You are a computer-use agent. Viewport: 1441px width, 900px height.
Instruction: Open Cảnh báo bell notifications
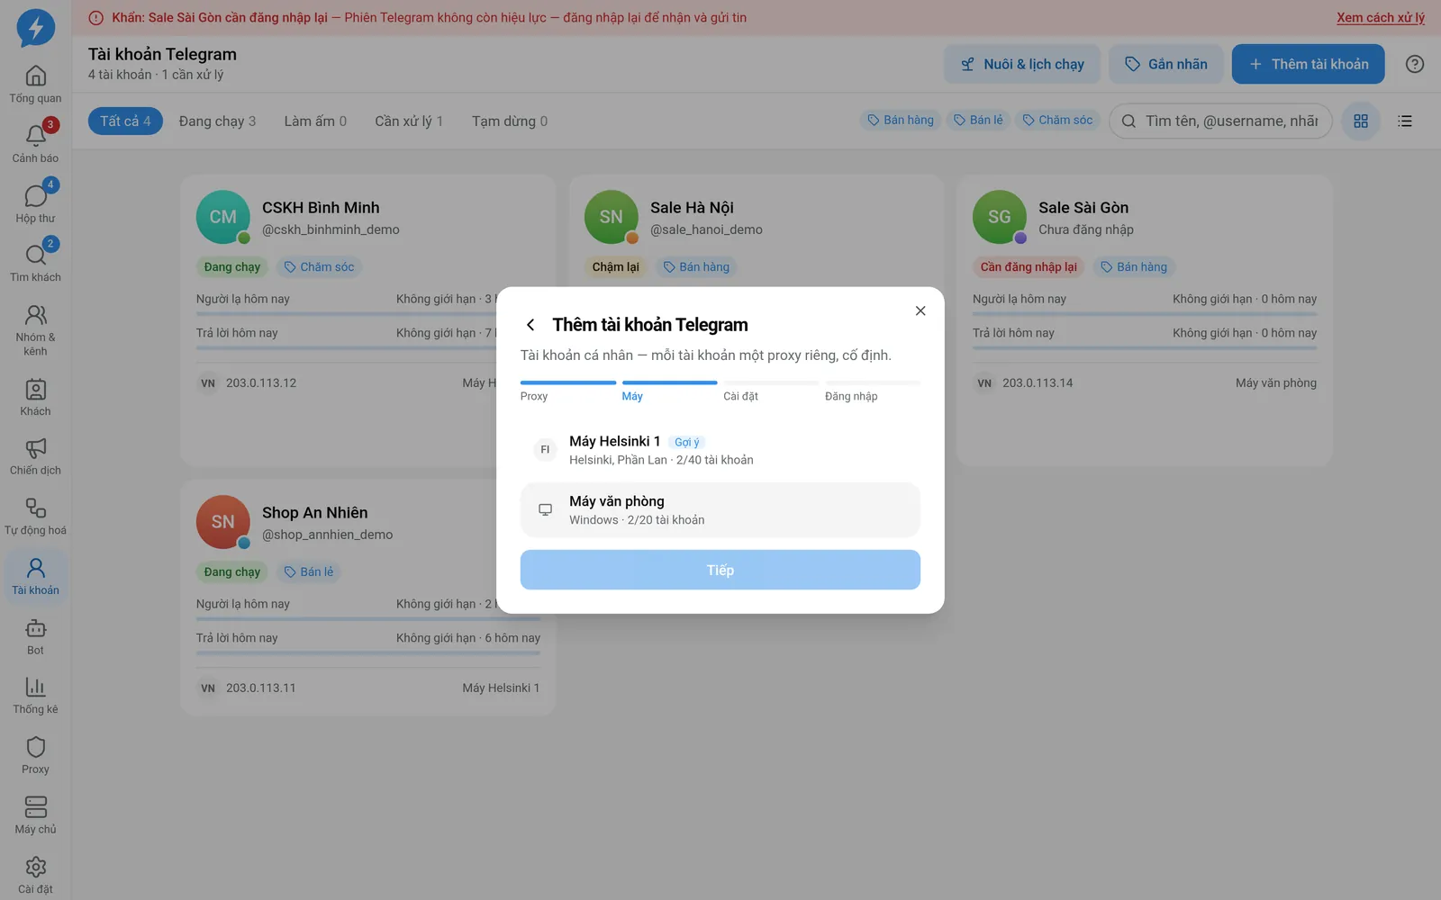pos(35,144)
